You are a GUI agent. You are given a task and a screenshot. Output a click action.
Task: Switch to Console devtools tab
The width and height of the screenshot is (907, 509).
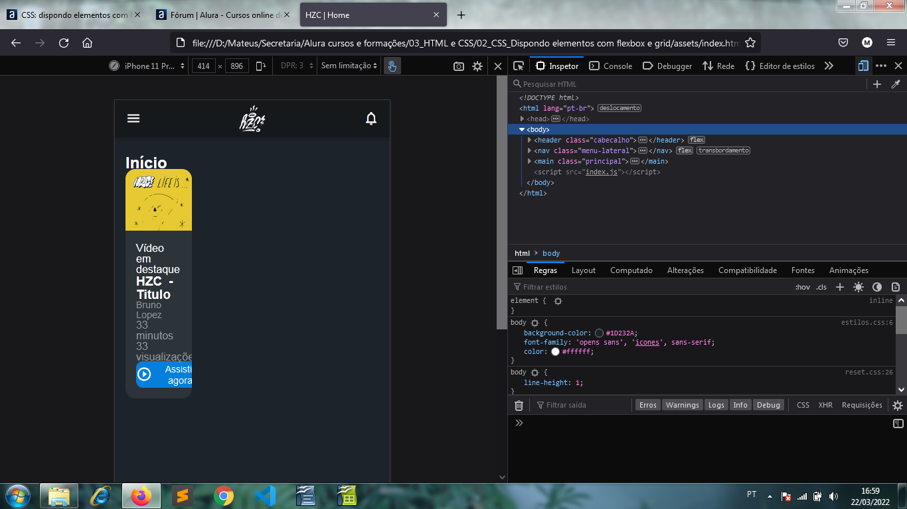point(611,66)
